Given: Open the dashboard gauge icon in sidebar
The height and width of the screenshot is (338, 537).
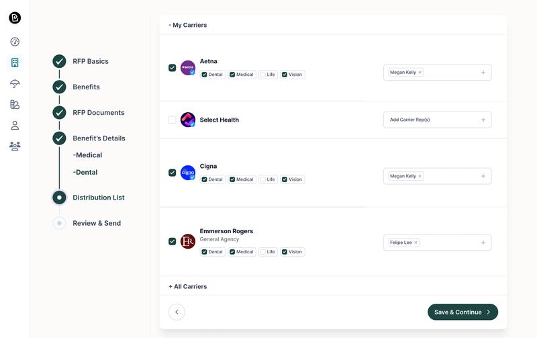Looking at the screenshot, I should [15, 42].
